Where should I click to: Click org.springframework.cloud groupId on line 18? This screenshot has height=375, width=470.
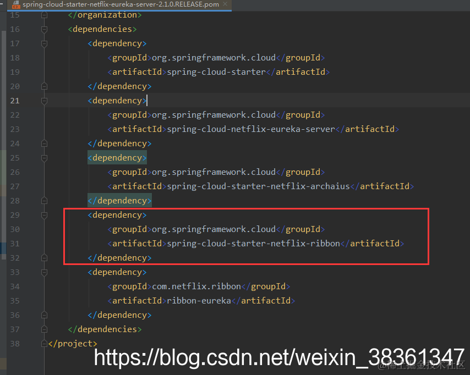(214, 58)
